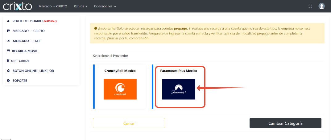Click the warning icon in yellow alert

click(95, 28)
